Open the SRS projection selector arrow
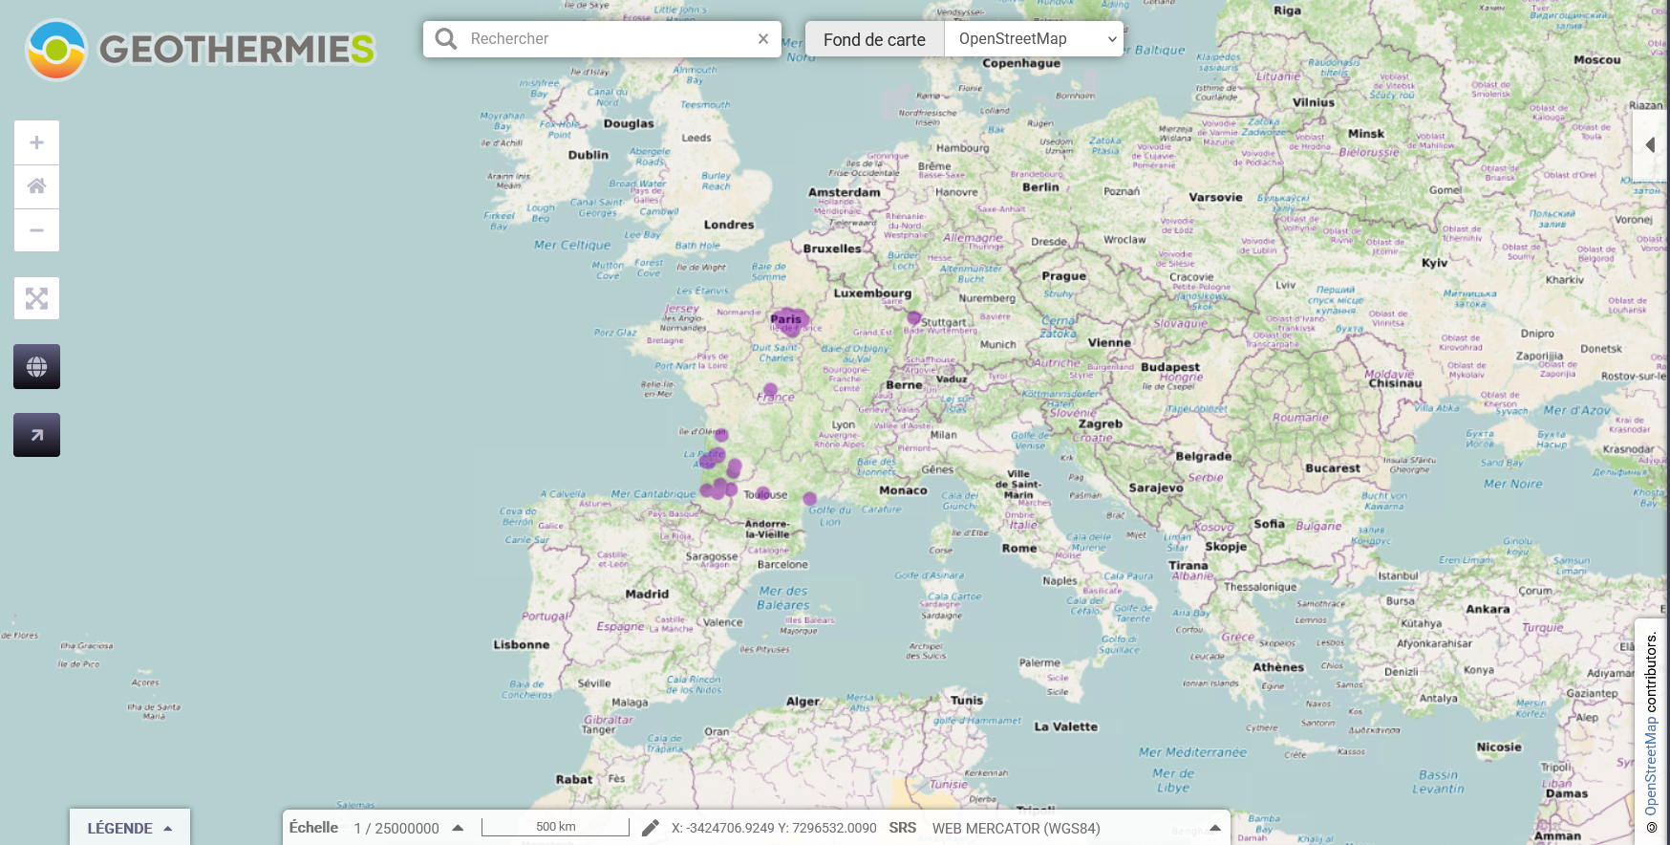1670x845 pixels. pyautogui.click(x=1214, y=828)
